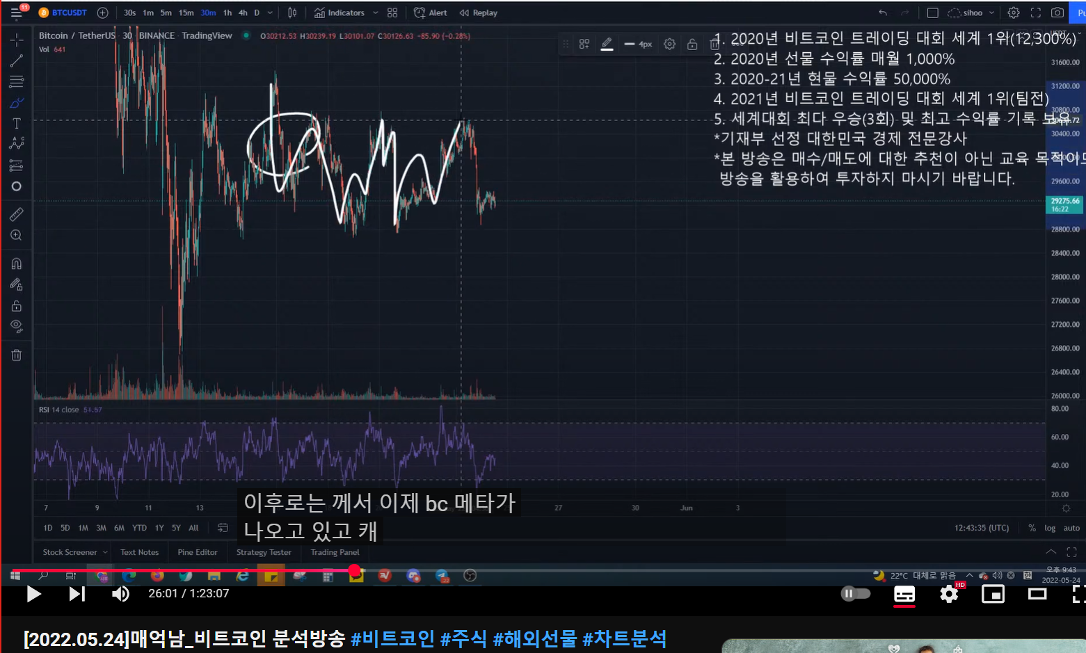Toggle auto scale
The image size is (1086, 653).
click(x=1071, y=528)
